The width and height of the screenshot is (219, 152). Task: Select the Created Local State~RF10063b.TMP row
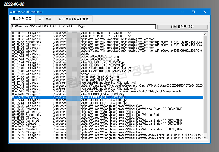pos(107,129)
